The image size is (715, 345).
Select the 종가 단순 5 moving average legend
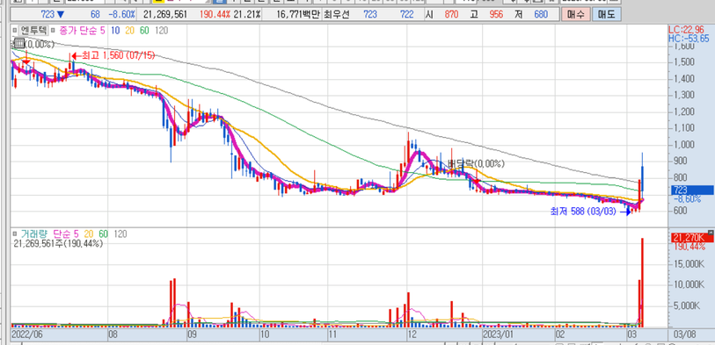pyautogui.click(x=81, y=31)
